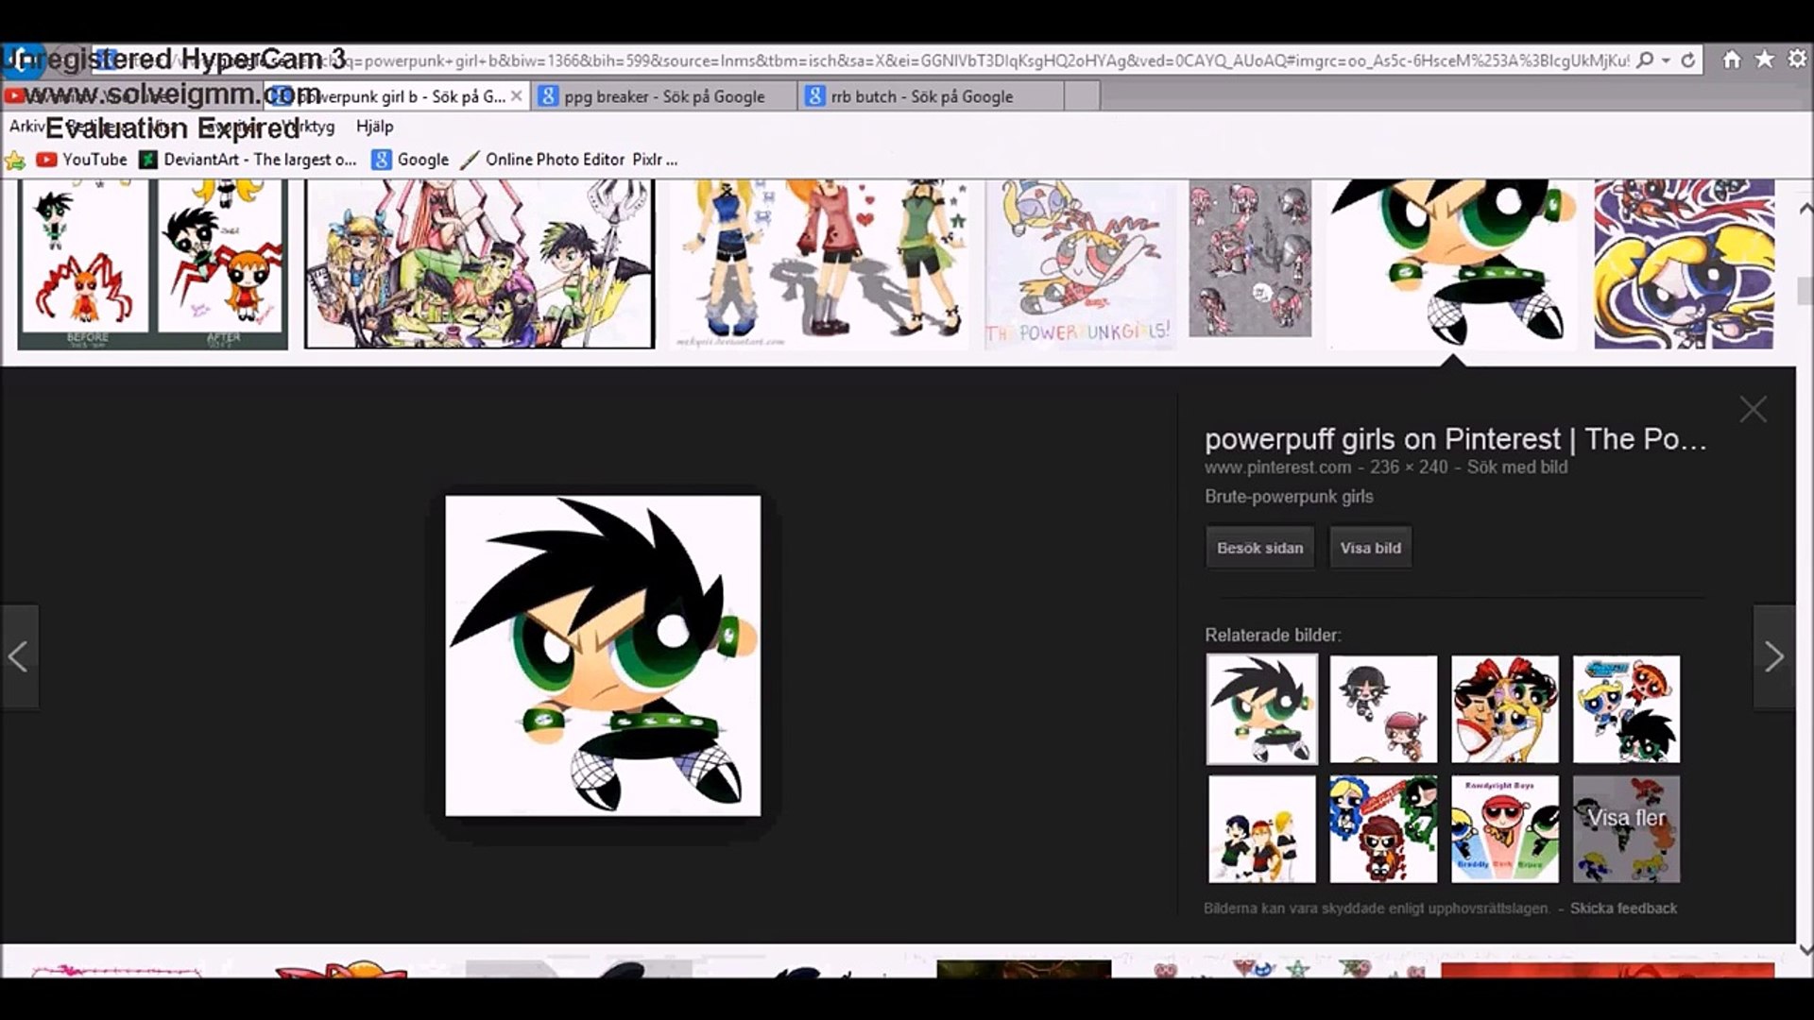1814x1020 pixels.
Task: Close the image preview panel X
Action: click(1753, 410)
